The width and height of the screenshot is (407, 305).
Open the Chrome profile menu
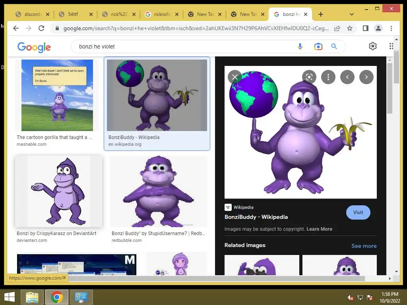pos(378,28)
